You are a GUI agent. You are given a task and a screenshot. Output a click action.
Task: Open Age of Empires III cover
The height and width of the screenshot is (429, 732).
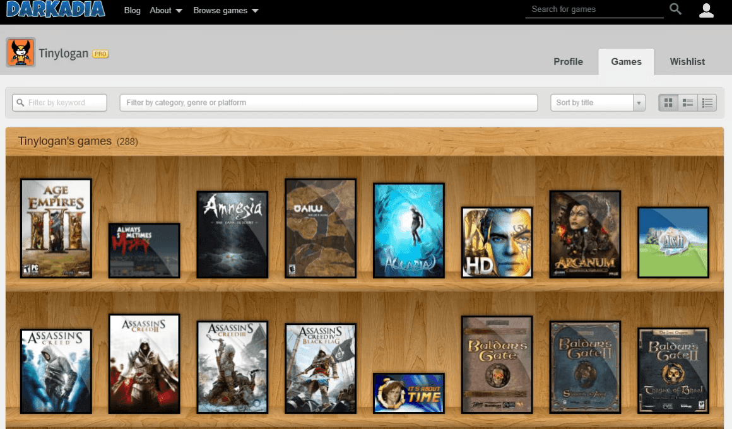56,228
